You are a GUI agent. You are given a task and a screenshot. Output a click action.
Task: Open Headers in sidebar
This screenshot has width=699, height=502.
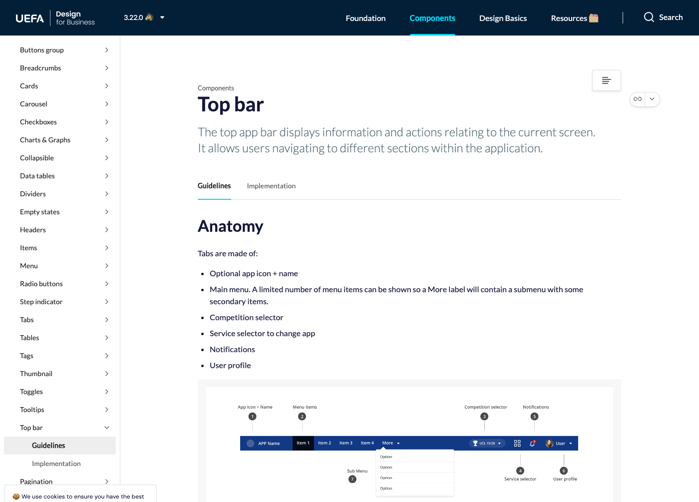pyautogui.click(x=33, y=230)
